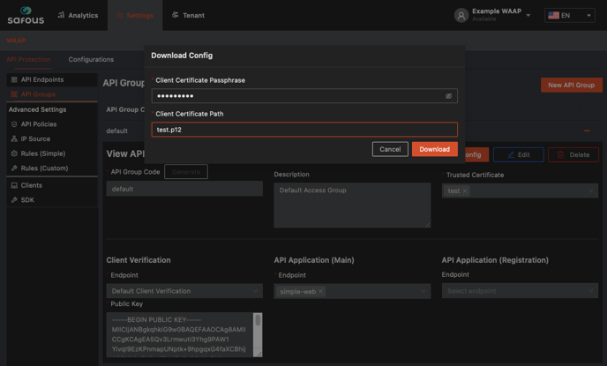Click the Generate button
Image resolution: width=607 pixels, height=366 pixels.
click(186, 172)
